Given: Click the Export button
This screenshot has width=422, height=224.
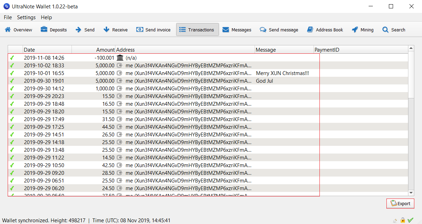Looking at the screenshot, I should click(x=400, y=203).
